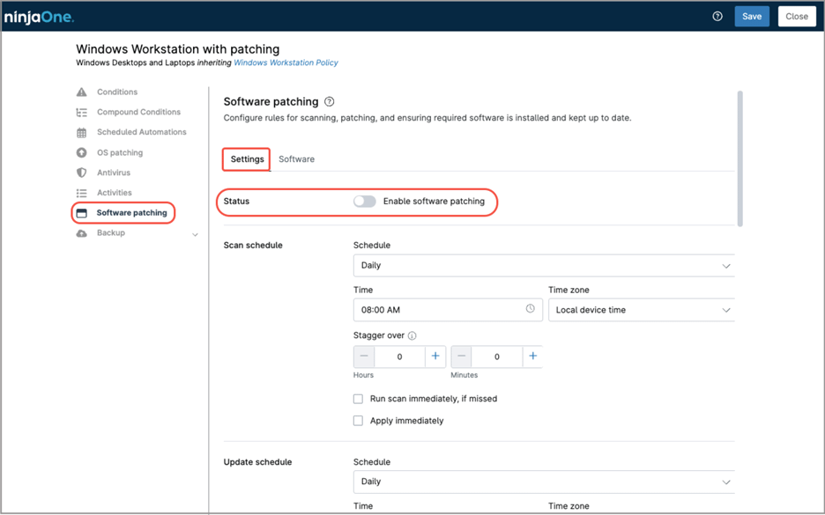Open the Local device time zone dropdown
Screen dimensions: 825x515
pyautogui.click(x=642, y=310)
